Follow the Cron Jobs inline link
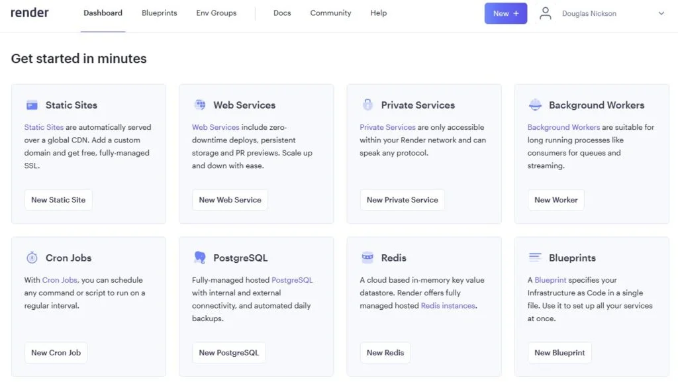 click(60, 280)
